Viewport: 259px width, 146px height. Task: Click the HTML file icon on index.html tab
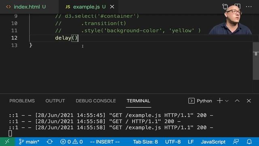click(x=8, y=7)
